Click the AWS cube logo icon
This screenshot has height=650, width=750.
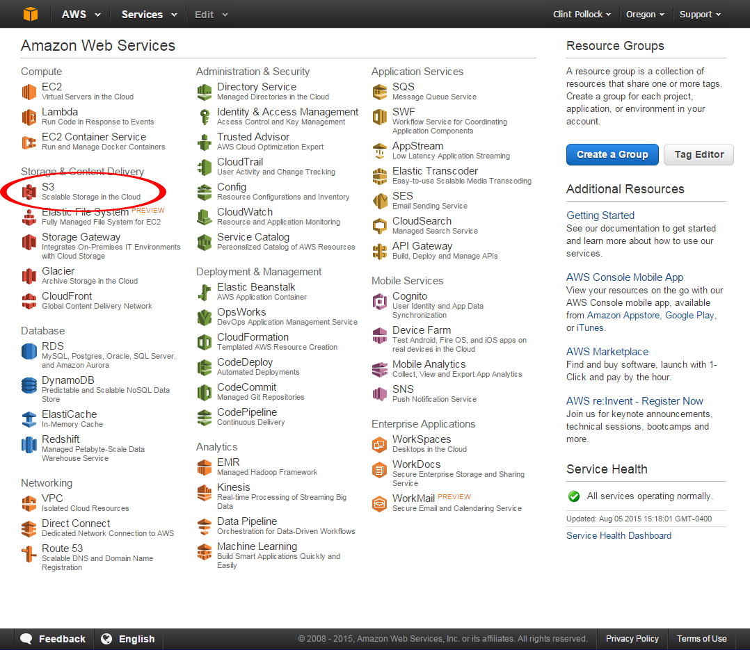31,14
